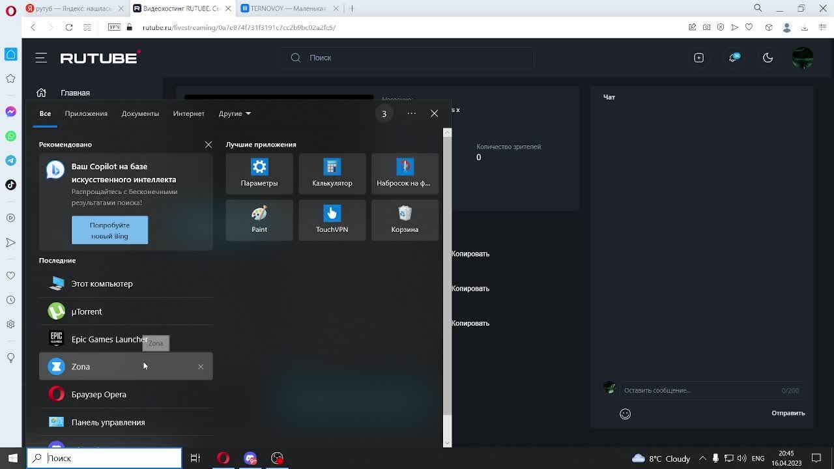The height and width of the screenshot is (469, 834).
Task: Open Панель управления from recent list
Action: point(126,422)
